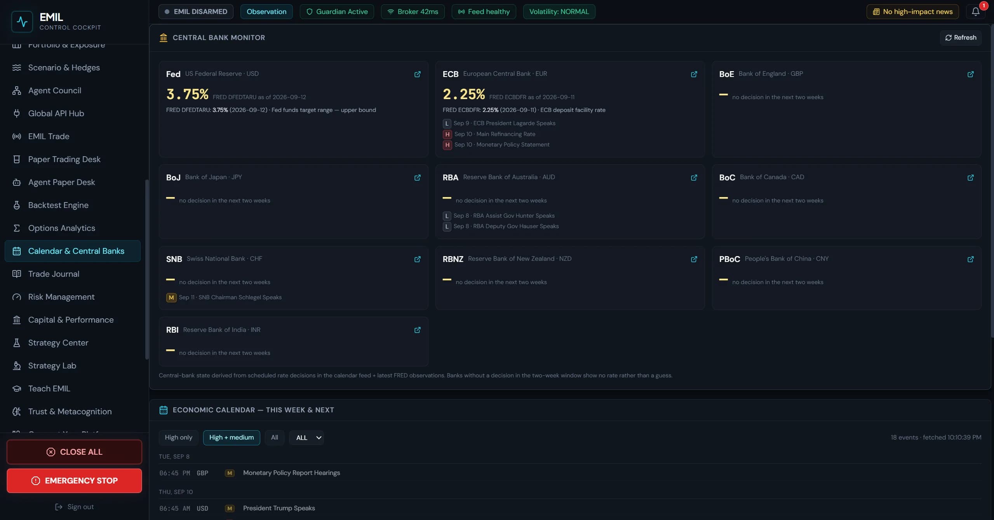Select the High + medium filter

pyautogui.click(x=232, y=438)
